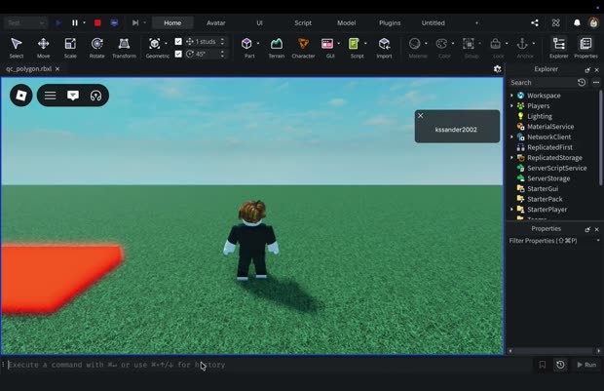The width and height of the screenshot is (604, 391).
Task: Click the Geometric snapping mode icon
Action: coord(155,44)
